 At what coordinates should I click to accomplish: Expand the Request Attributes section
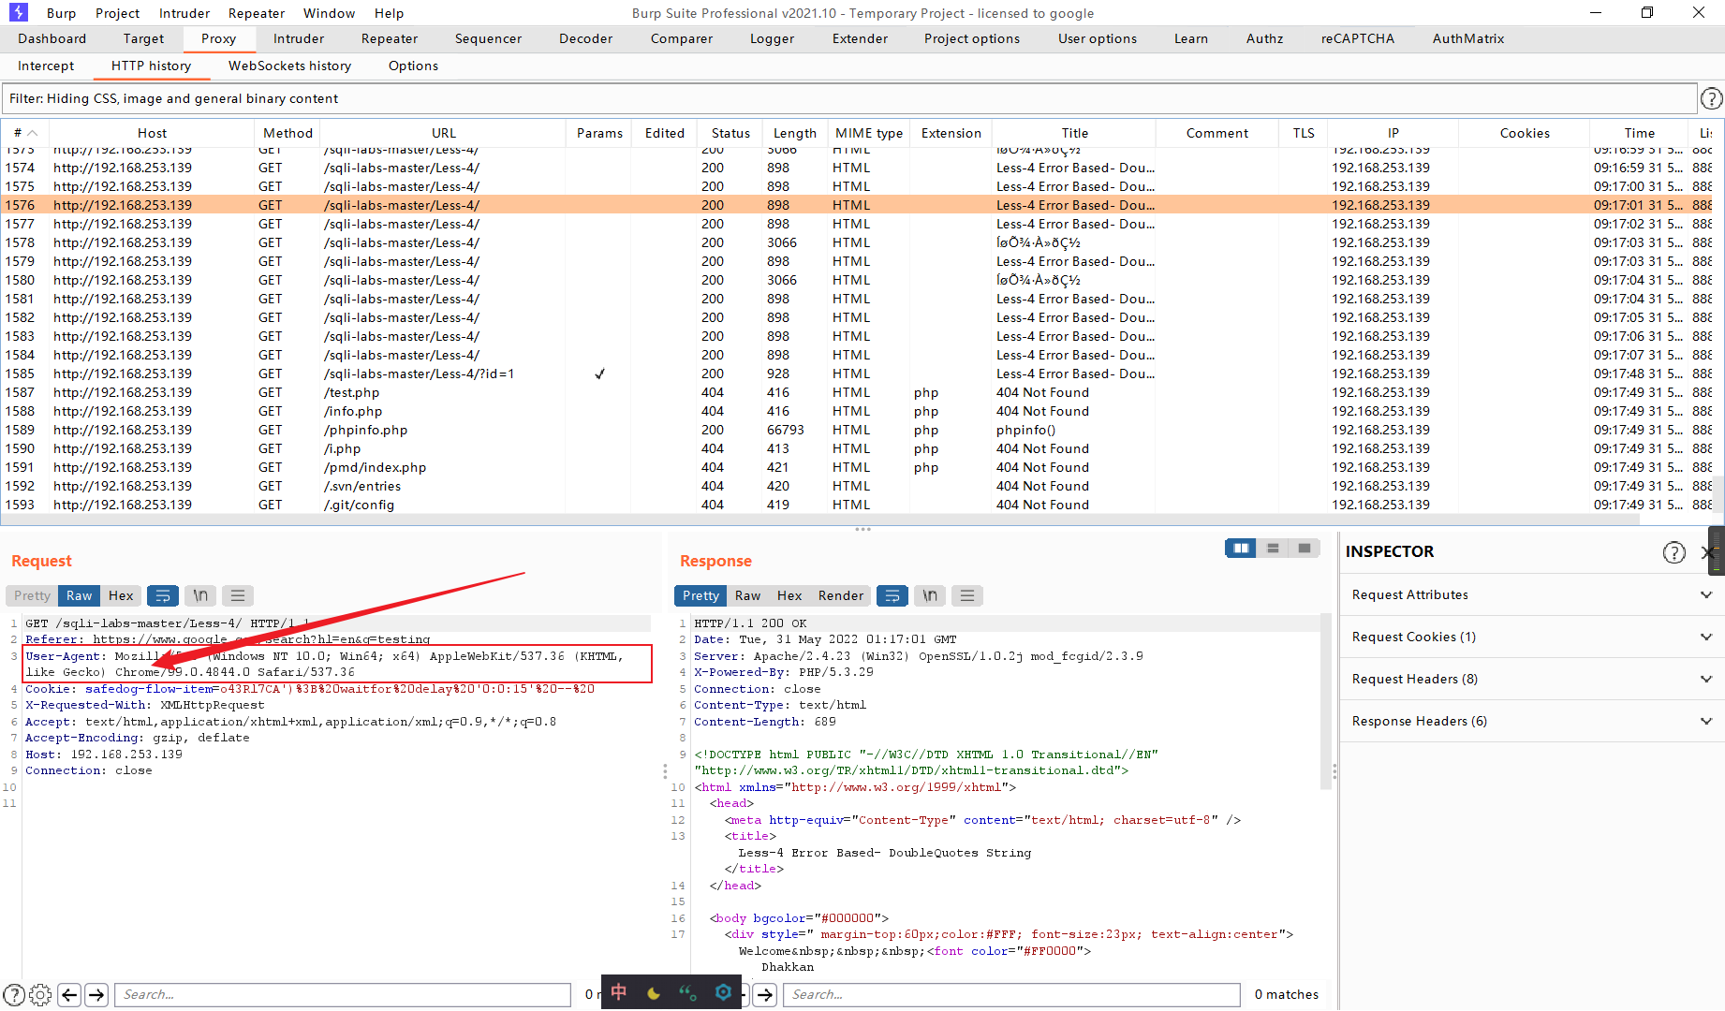point(1532,594)
